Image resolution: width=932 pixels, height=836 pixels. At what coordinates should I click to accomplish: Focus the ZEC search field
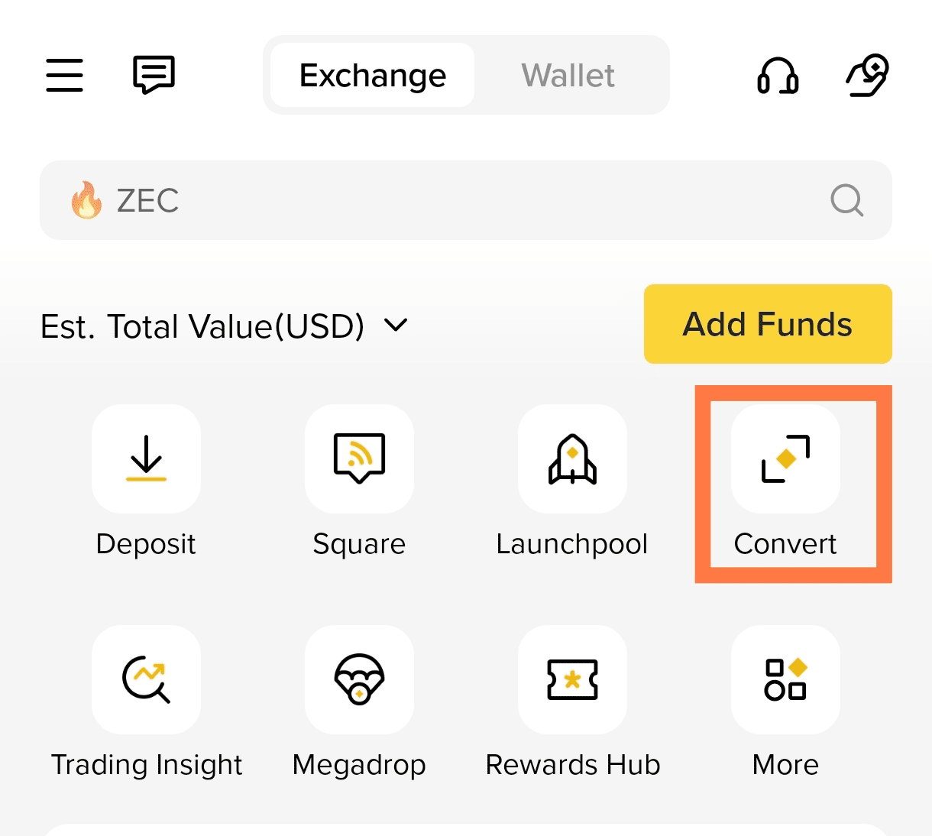tap(466, 200)
